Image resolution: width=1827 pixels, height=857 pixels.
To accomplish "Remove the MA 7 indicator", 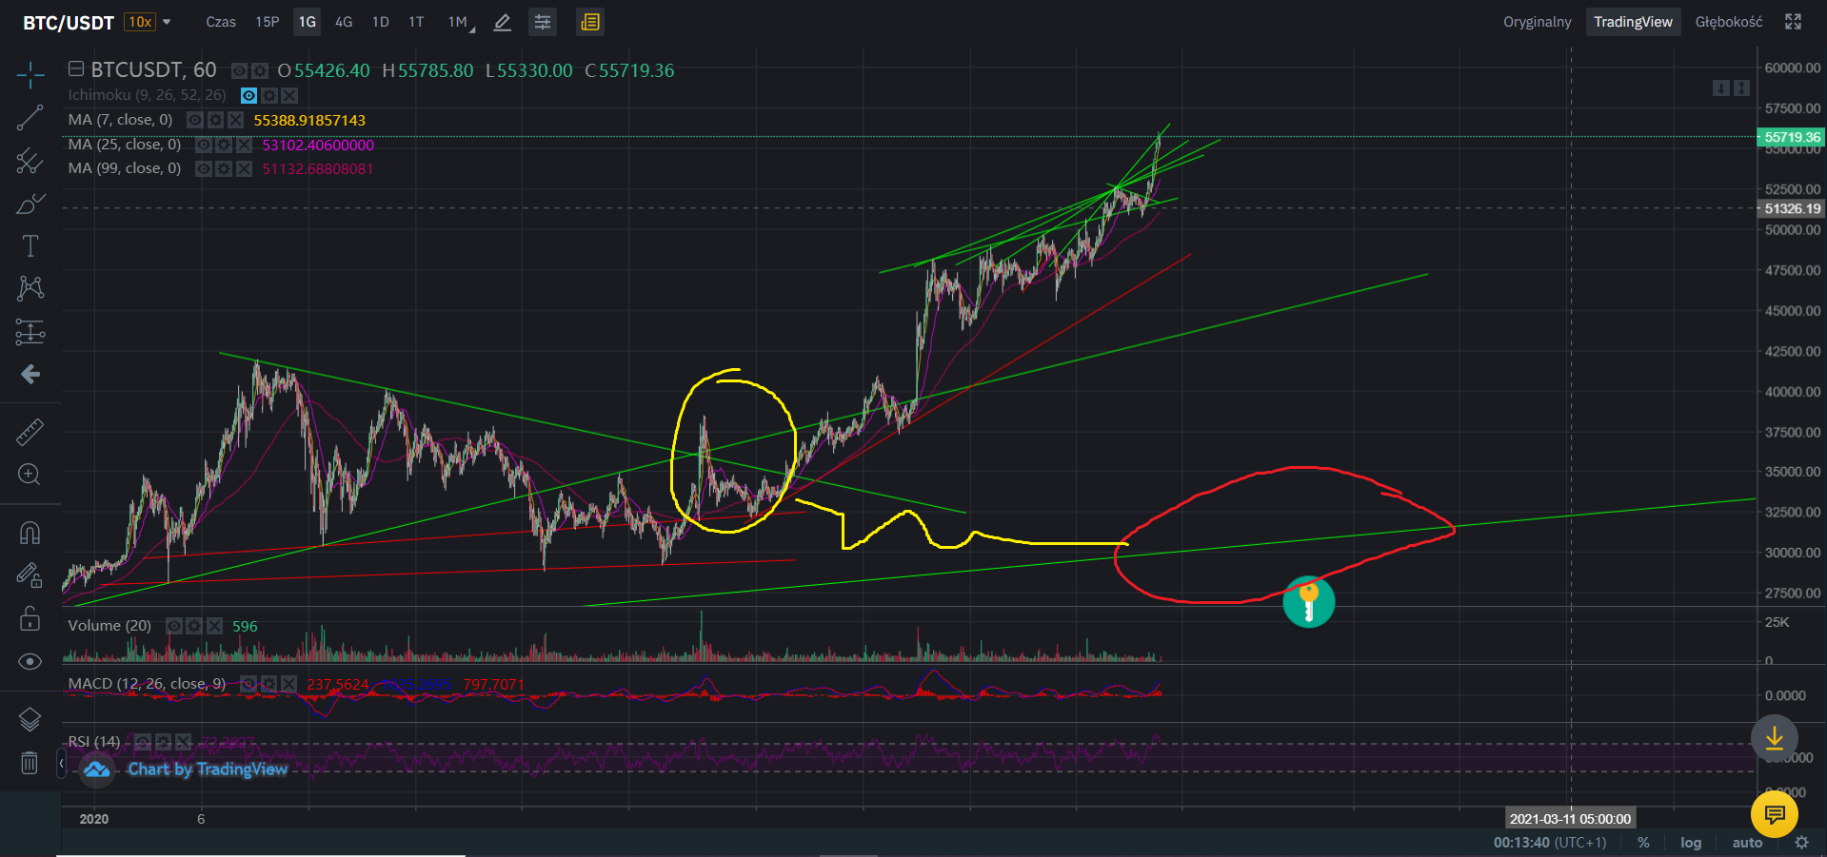I will click(x=235, y=120).
